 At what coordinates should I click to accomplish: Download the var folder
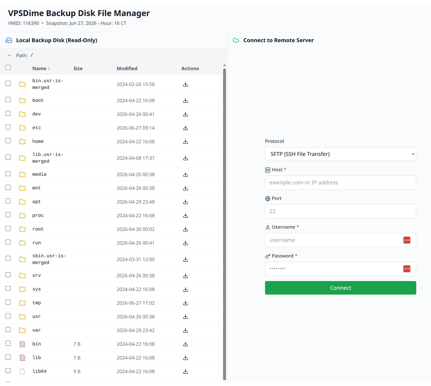click(185, 330)
